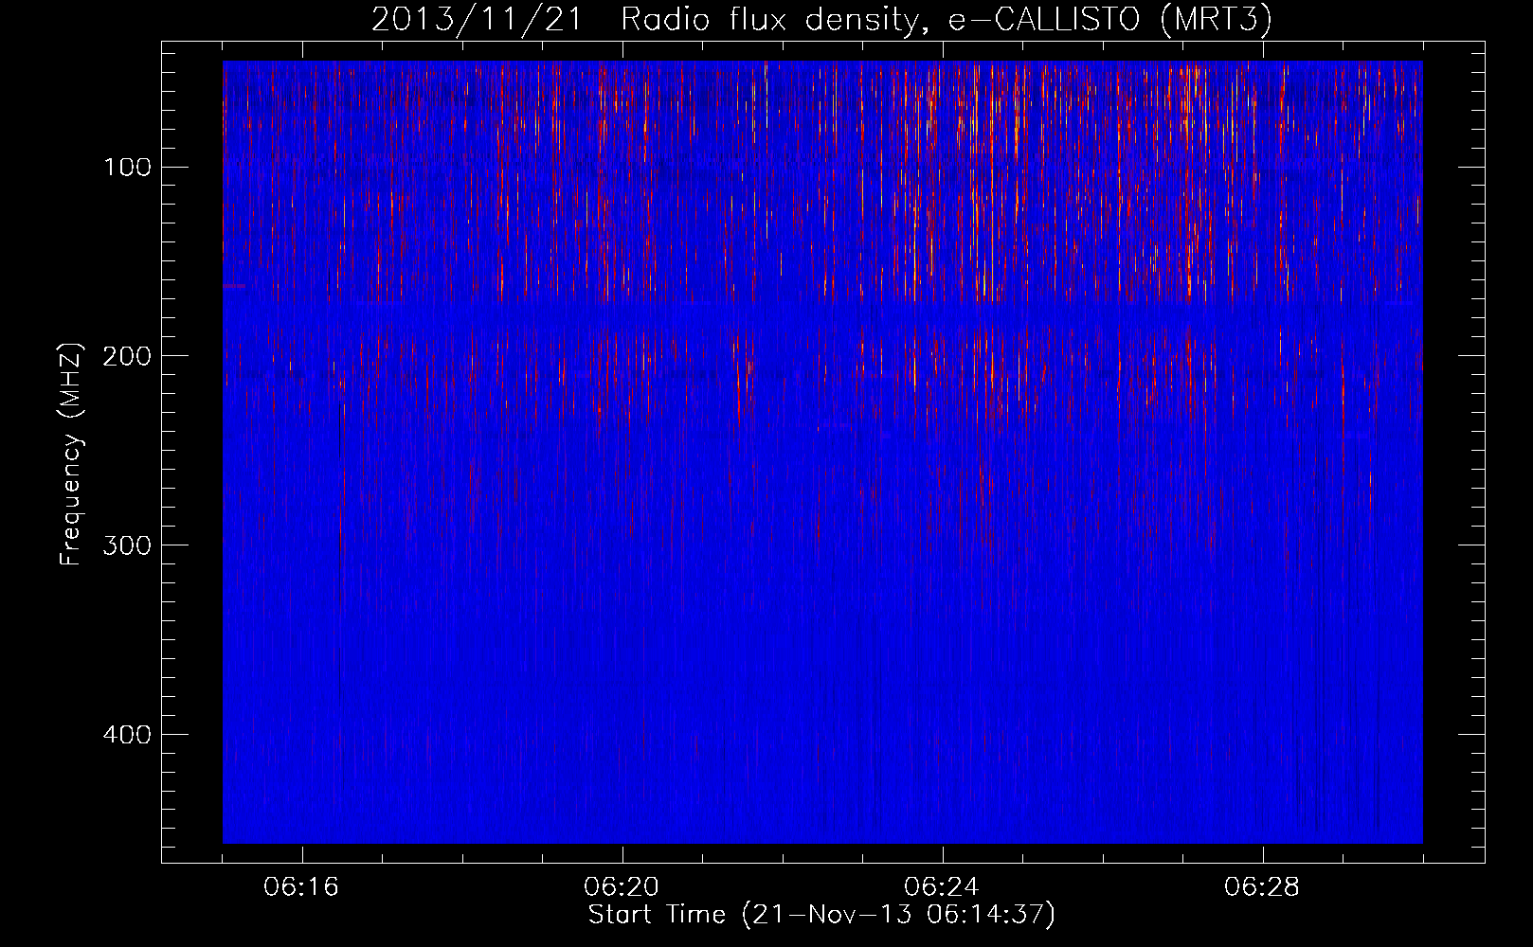Click the 'Start Time (21-Nov-13 06:14:37)' label

[x=821, y=915]
